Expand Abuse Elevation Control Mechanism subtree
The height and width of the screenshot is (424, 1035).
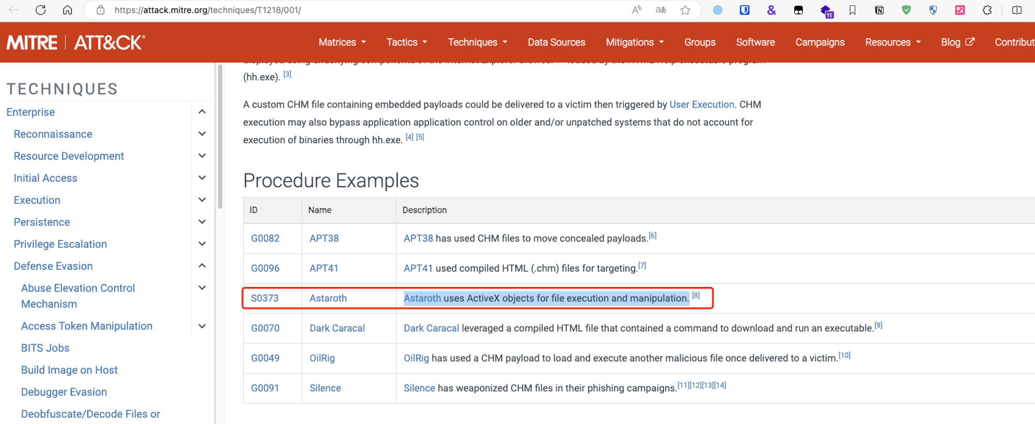click(202, 288)
